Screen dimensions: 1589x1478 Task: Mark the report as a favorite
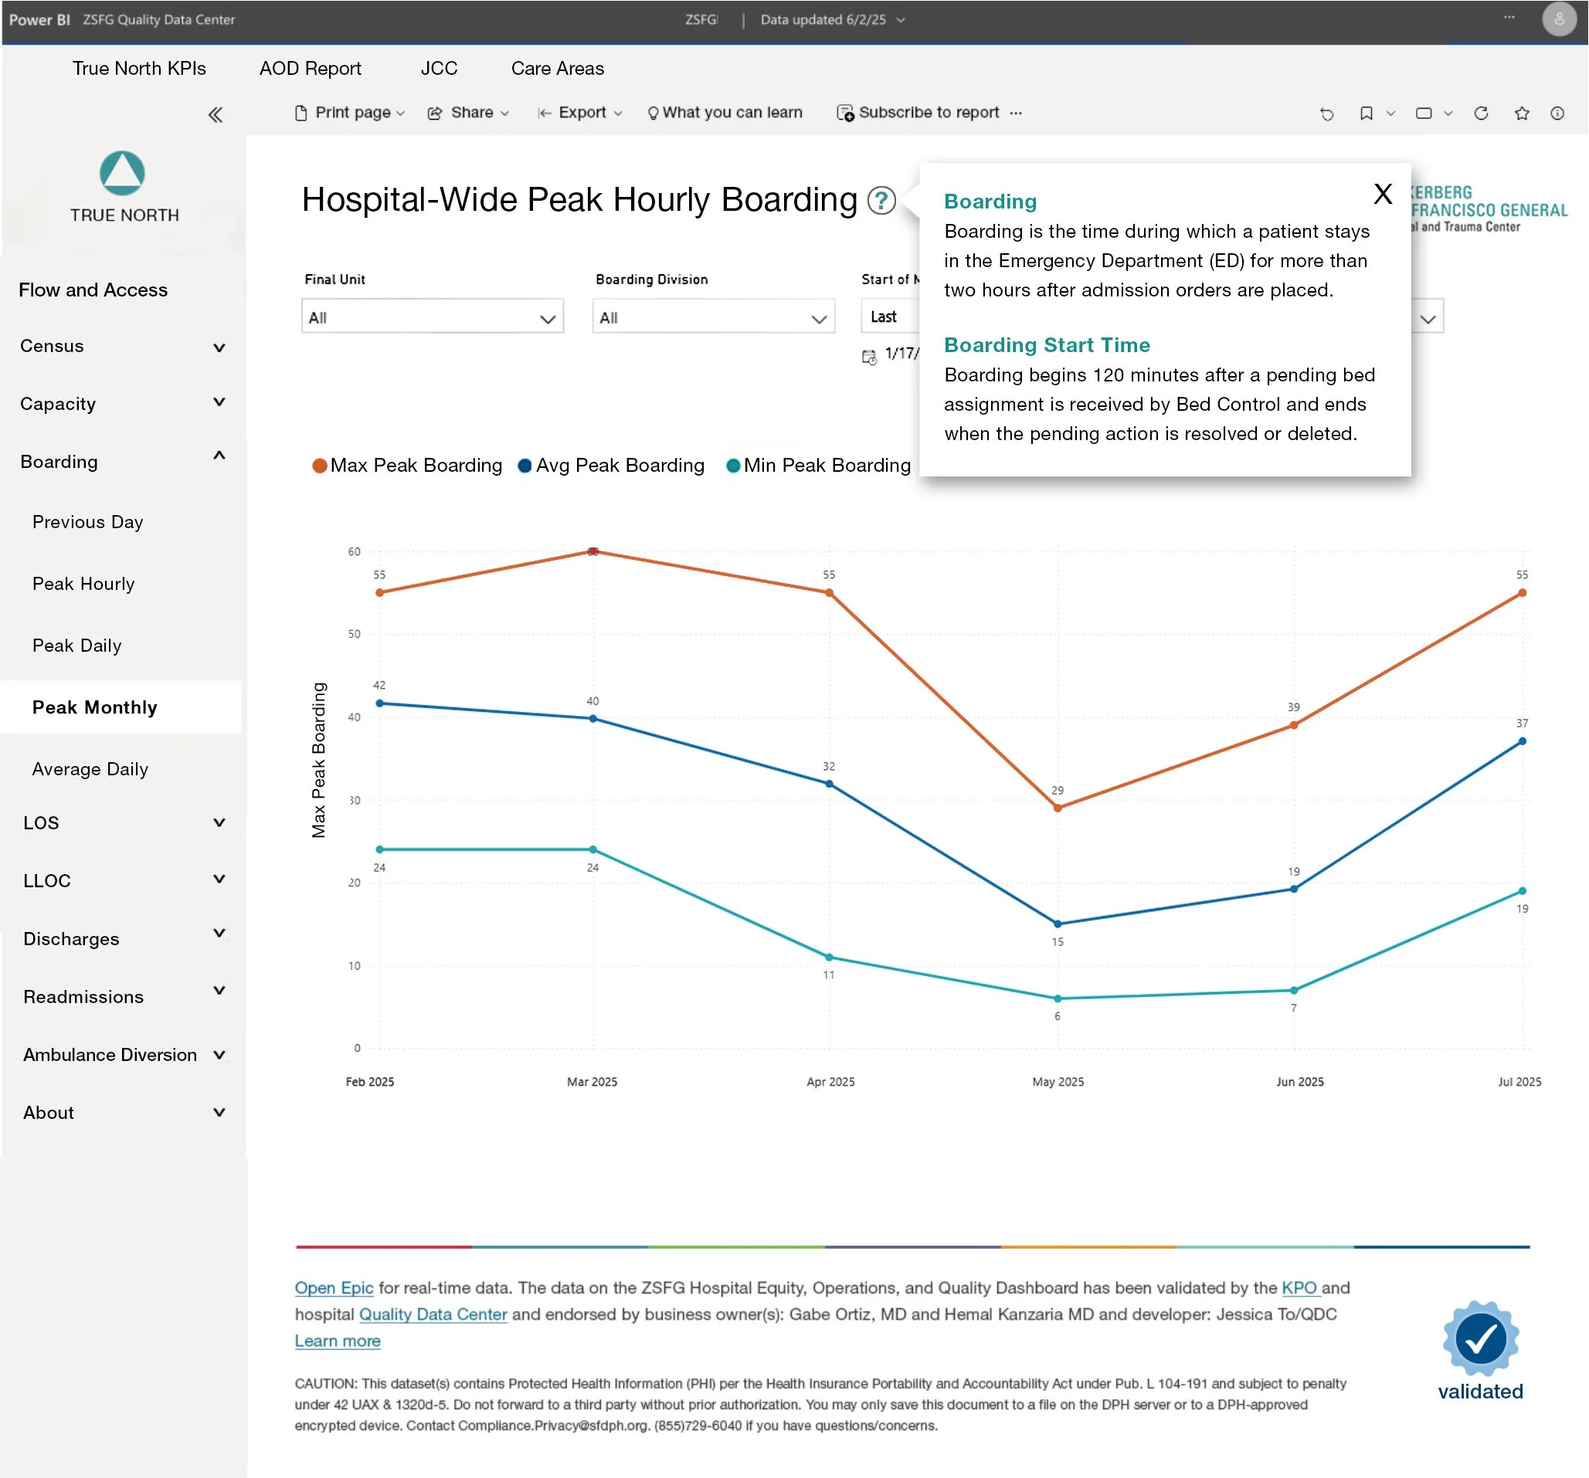pyautogui.click(x=1522, y=114)
